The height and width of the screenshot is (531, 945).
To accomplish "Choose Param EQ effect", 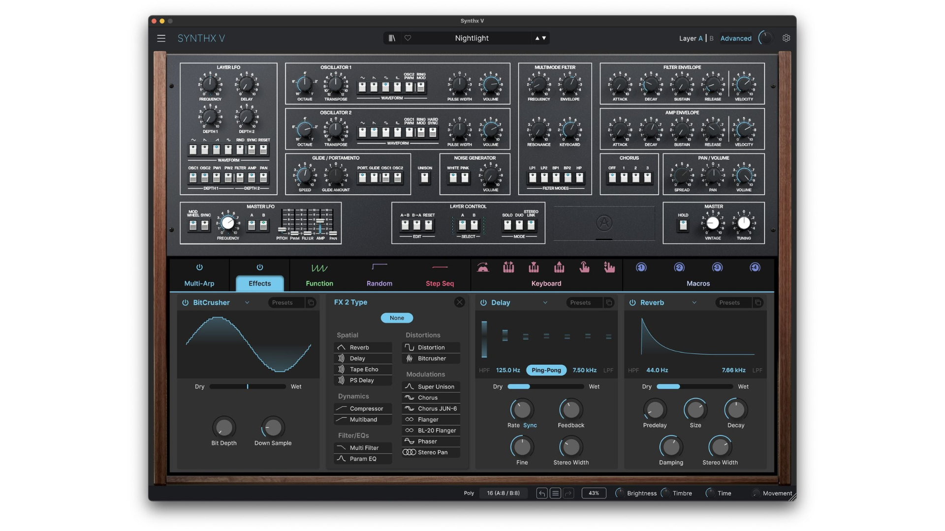I will [x=363, y=459].
